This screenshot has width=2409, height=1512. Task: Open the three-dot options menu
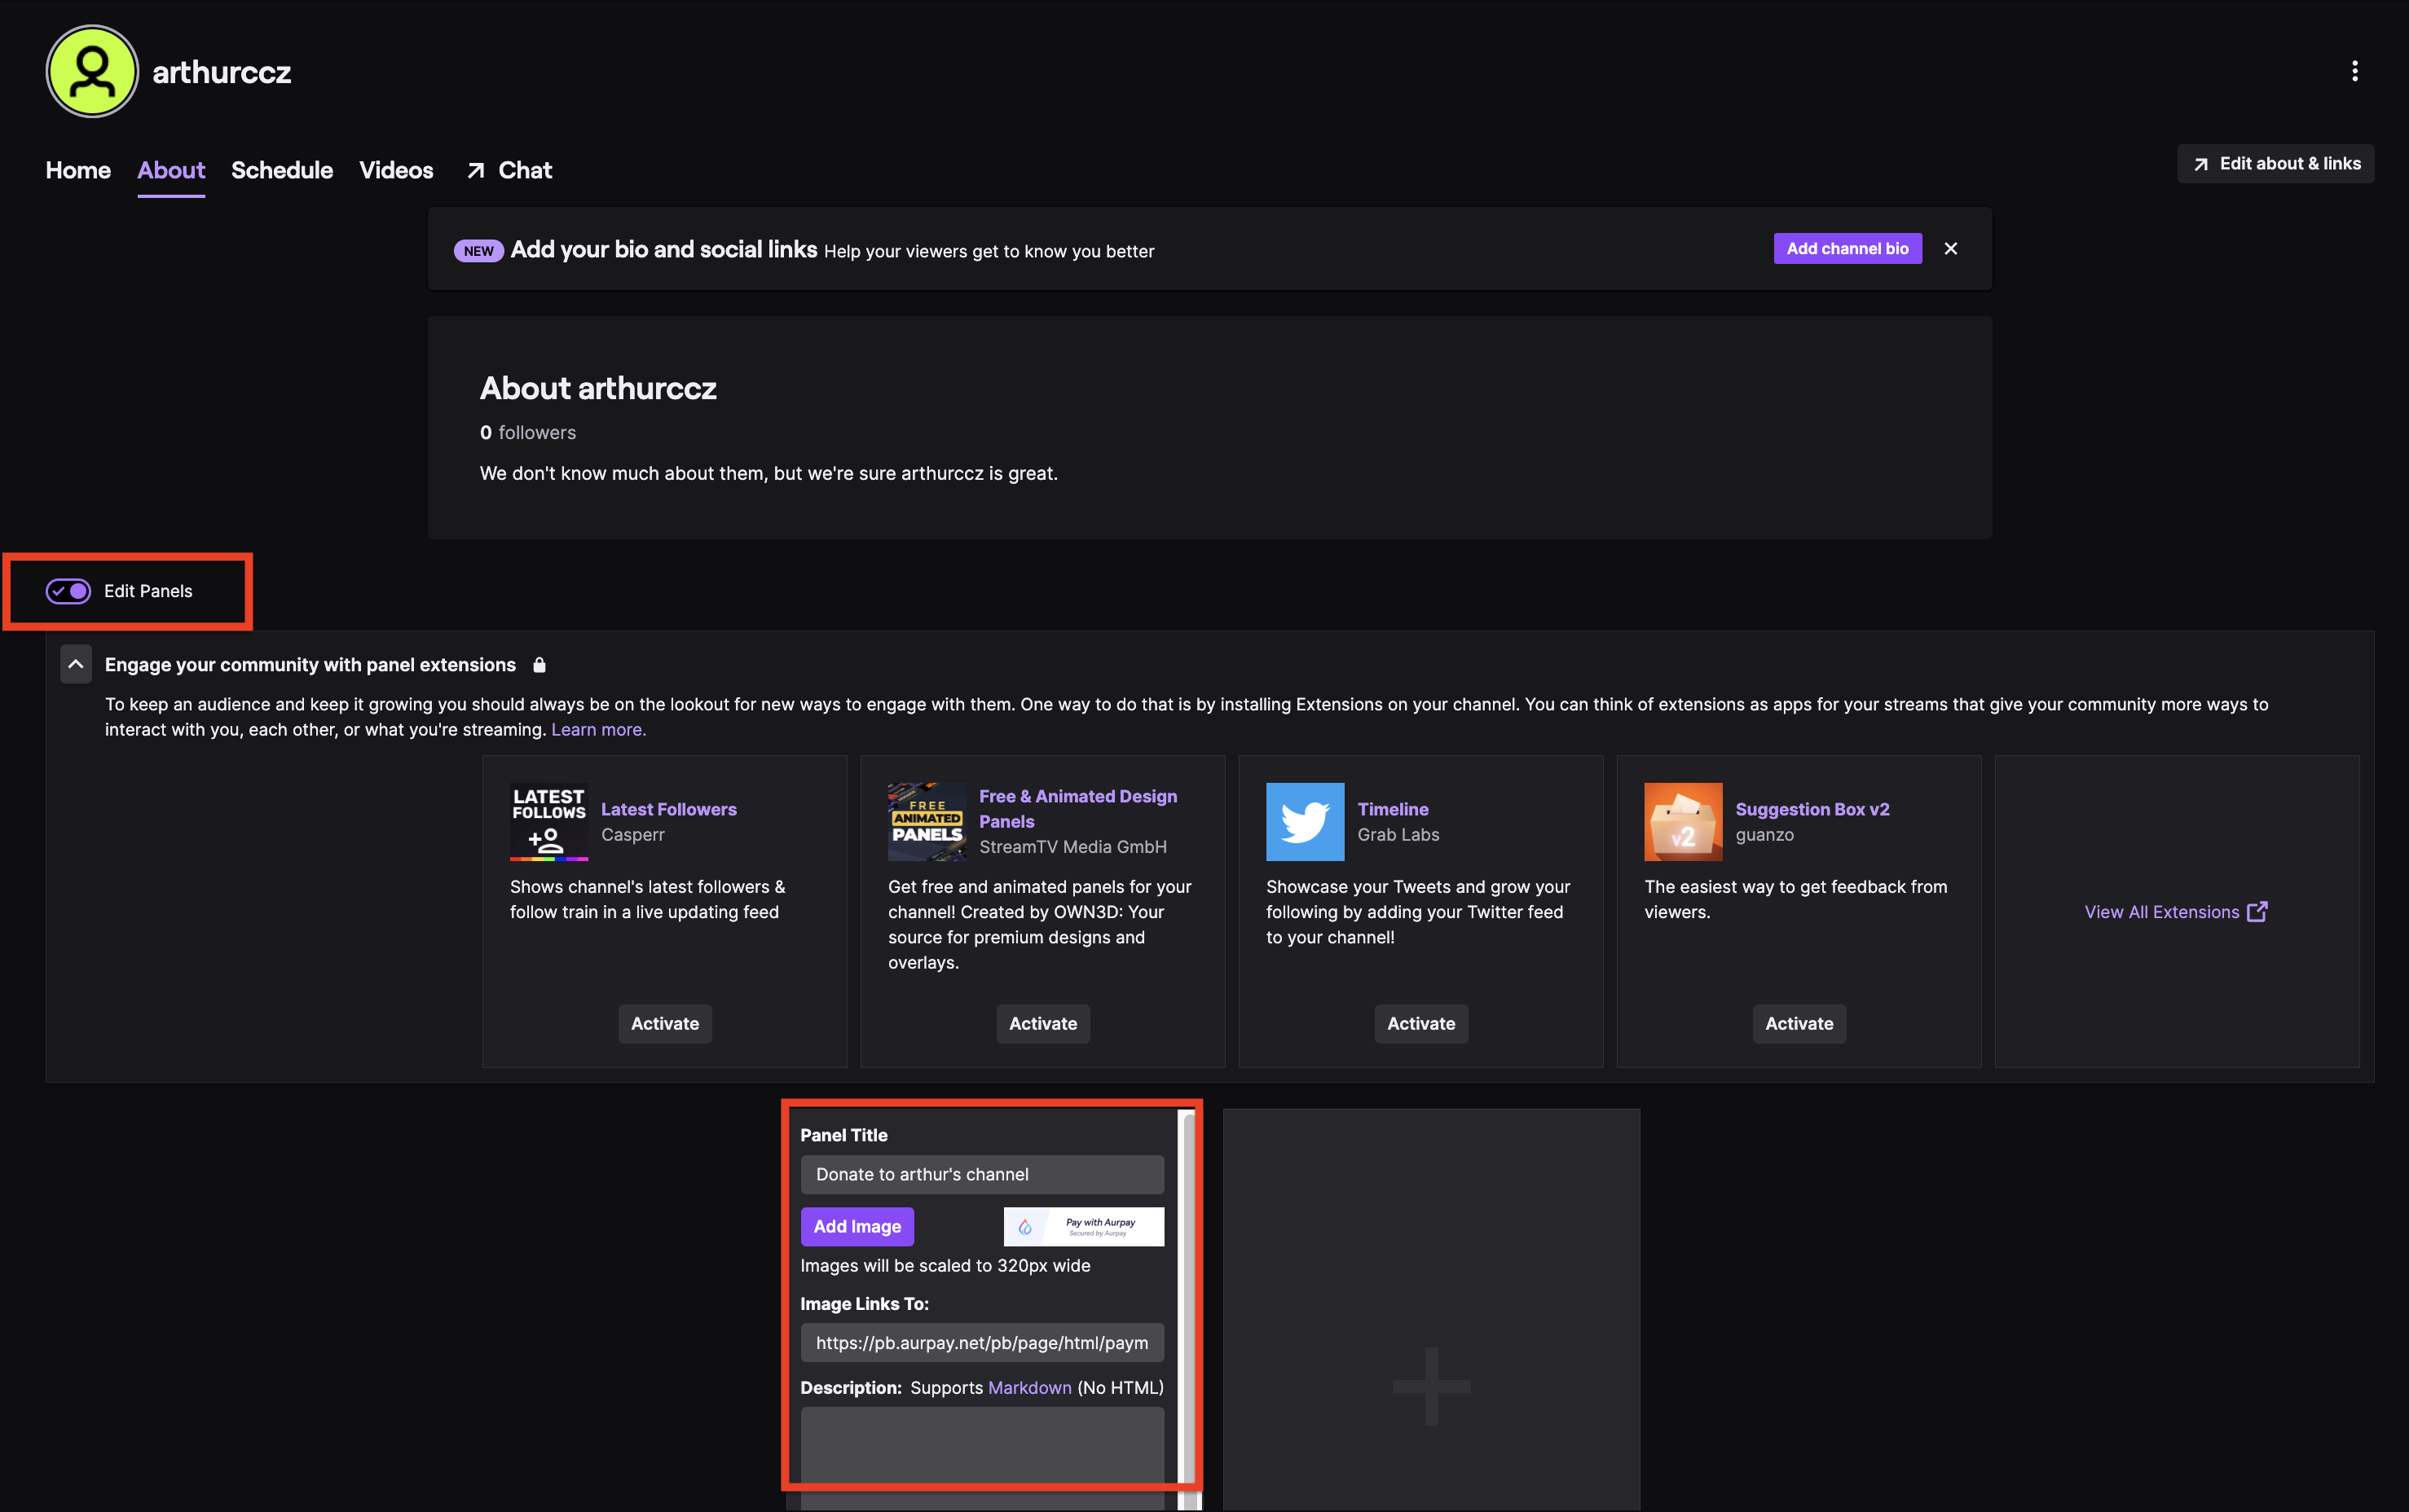point(2354,71)
